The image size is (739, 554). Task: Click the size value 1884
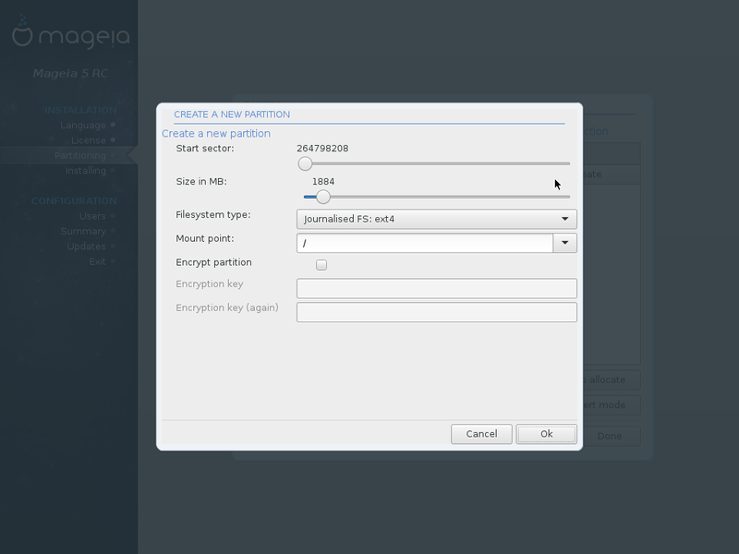coord(323,182)
